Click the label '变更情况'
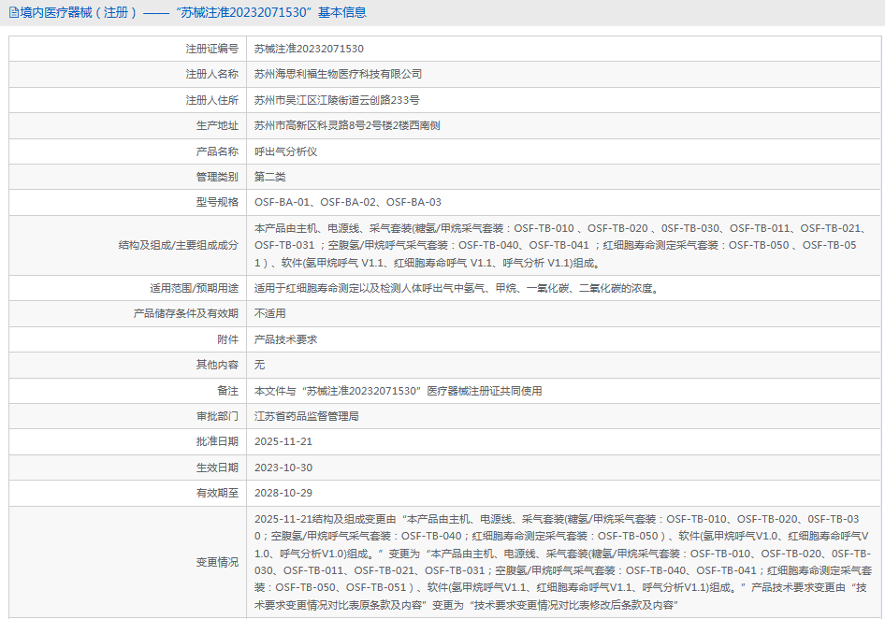This screenshot has height=619, width=885. (217, 563)
